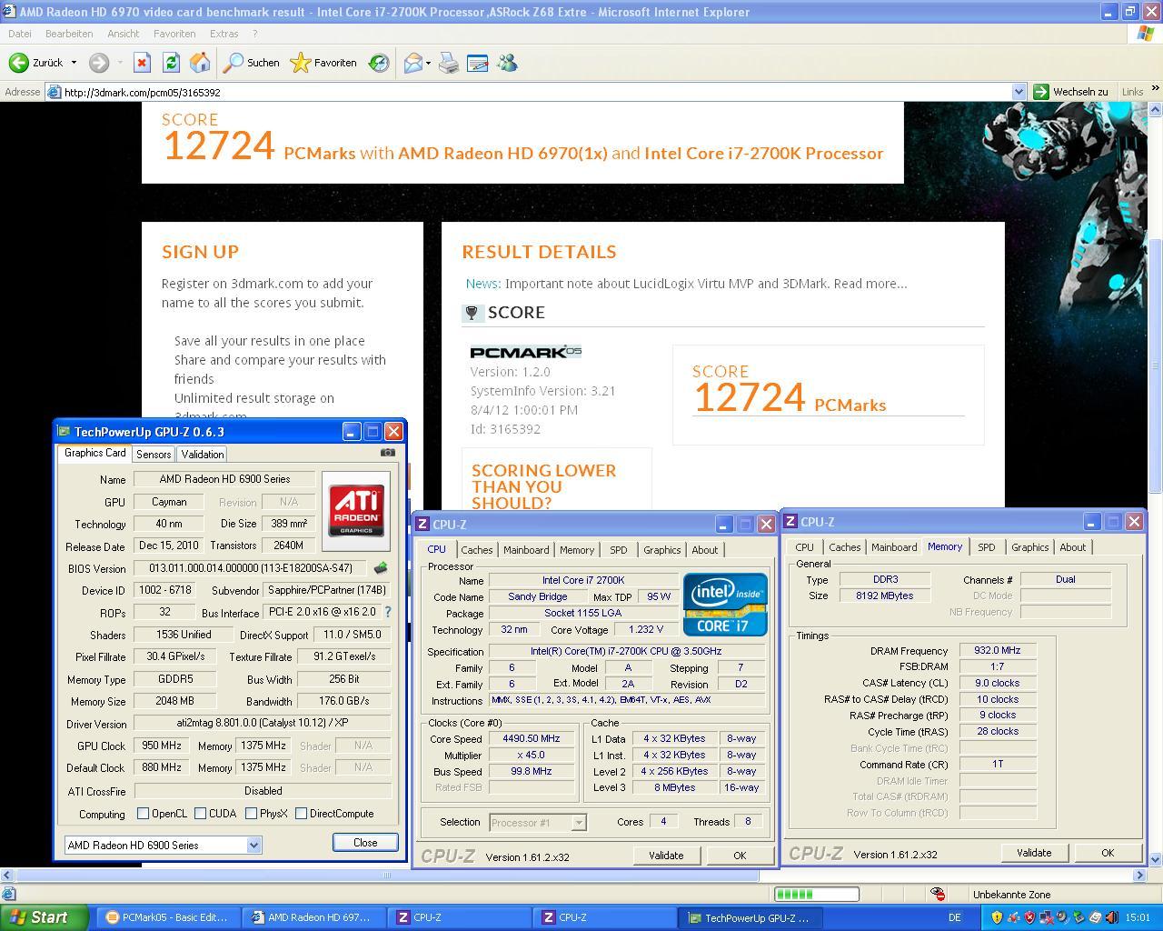Take GPU-Z screenshot with camera icon
1163x931 pixels.
coord(388,452)
